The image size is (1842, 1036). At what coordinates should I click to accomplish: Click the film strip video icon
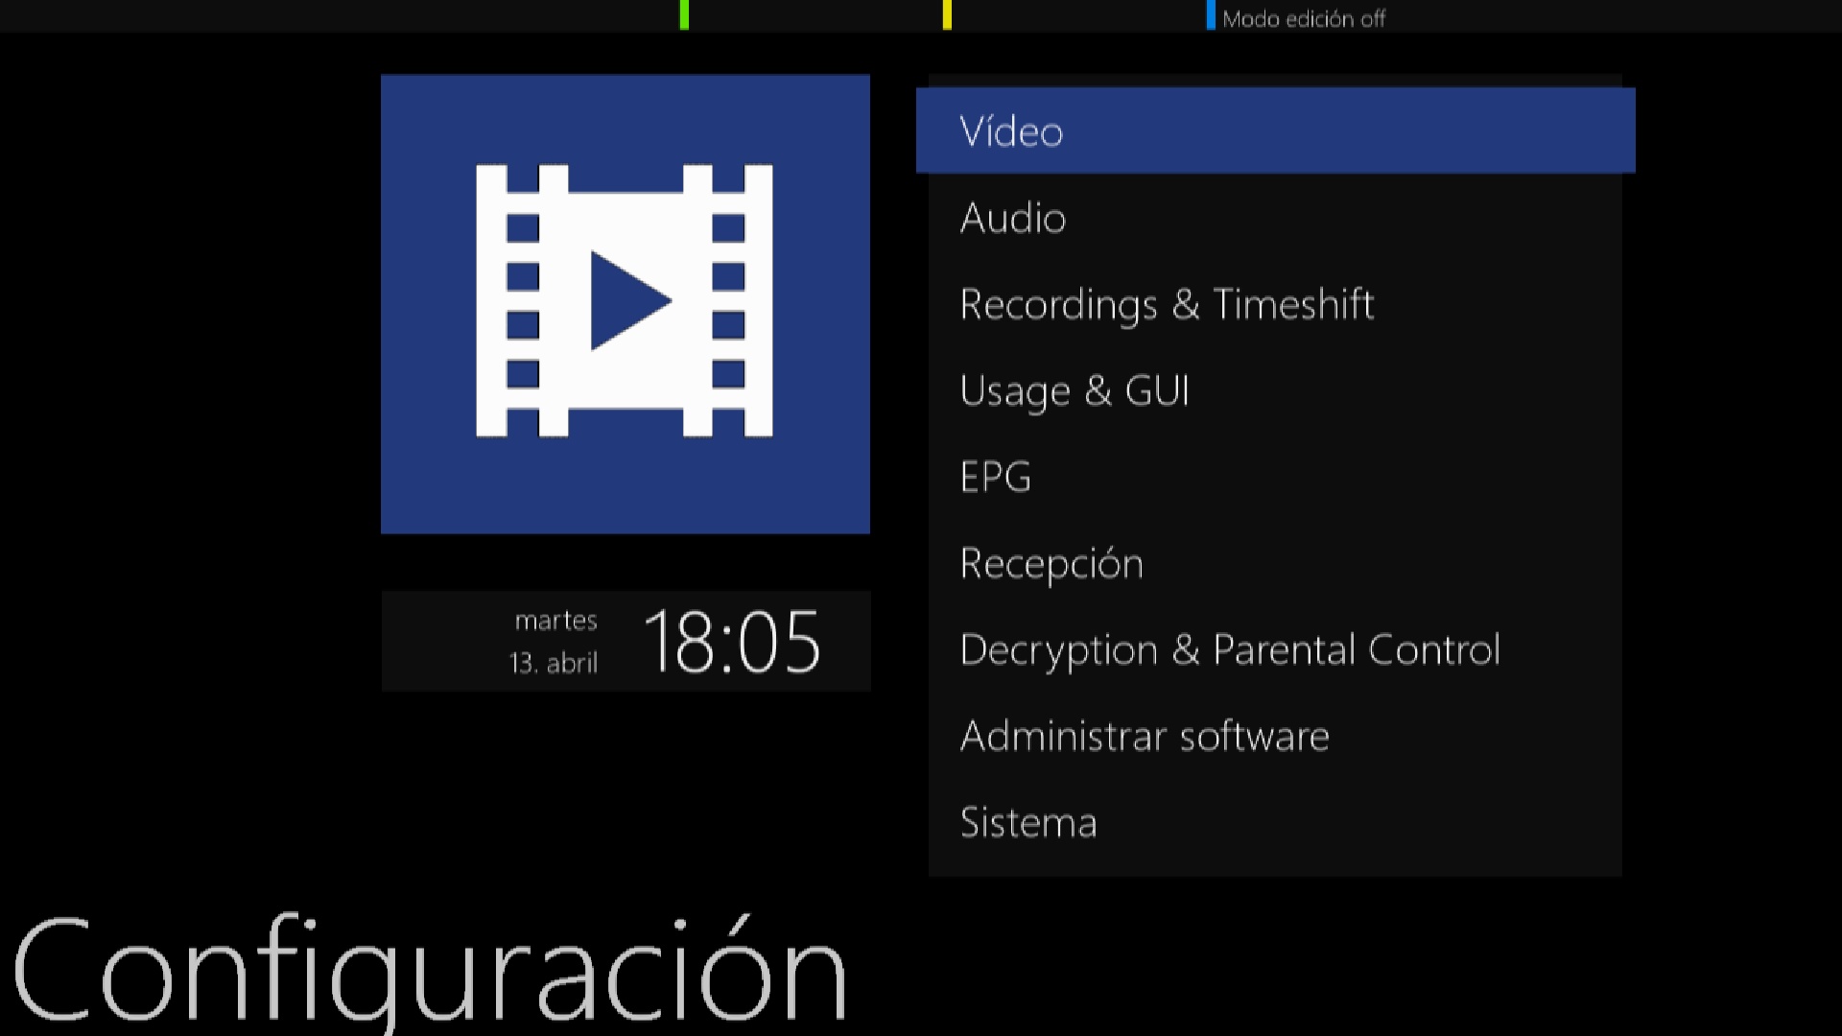(625, 301)
